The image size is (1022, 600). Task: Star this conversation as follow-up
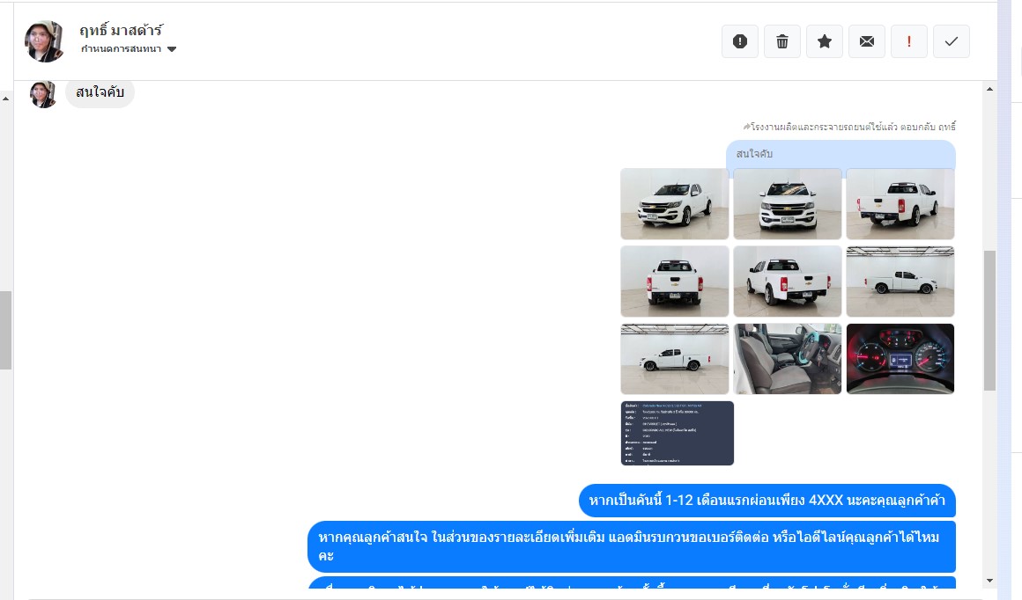click(825, 41)
